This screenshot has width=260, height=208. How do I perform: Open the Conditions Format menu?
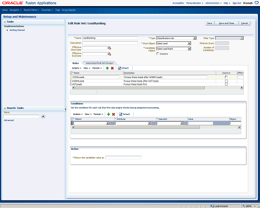pos(98,114)
